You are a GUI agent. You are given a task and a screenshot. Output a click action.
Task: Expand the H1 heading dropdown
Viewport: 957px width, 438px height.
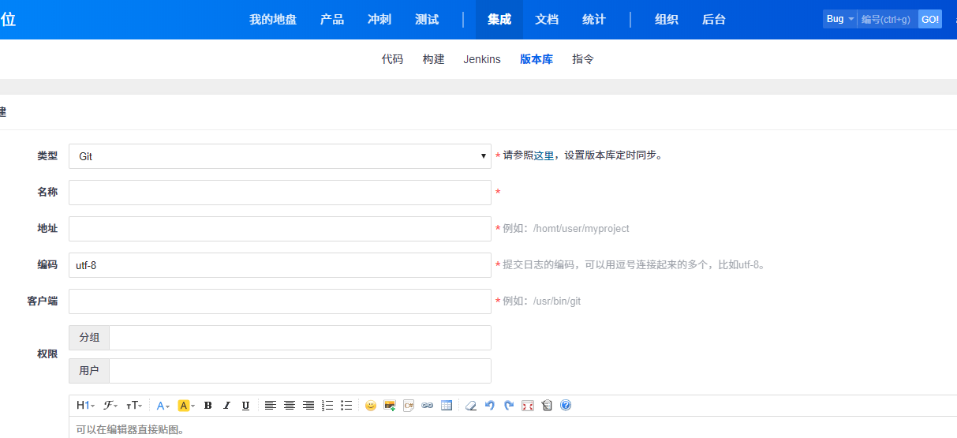[x=85, y=406]
